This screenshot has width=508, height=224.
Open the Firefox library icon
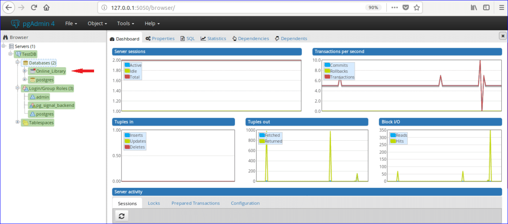474,8
